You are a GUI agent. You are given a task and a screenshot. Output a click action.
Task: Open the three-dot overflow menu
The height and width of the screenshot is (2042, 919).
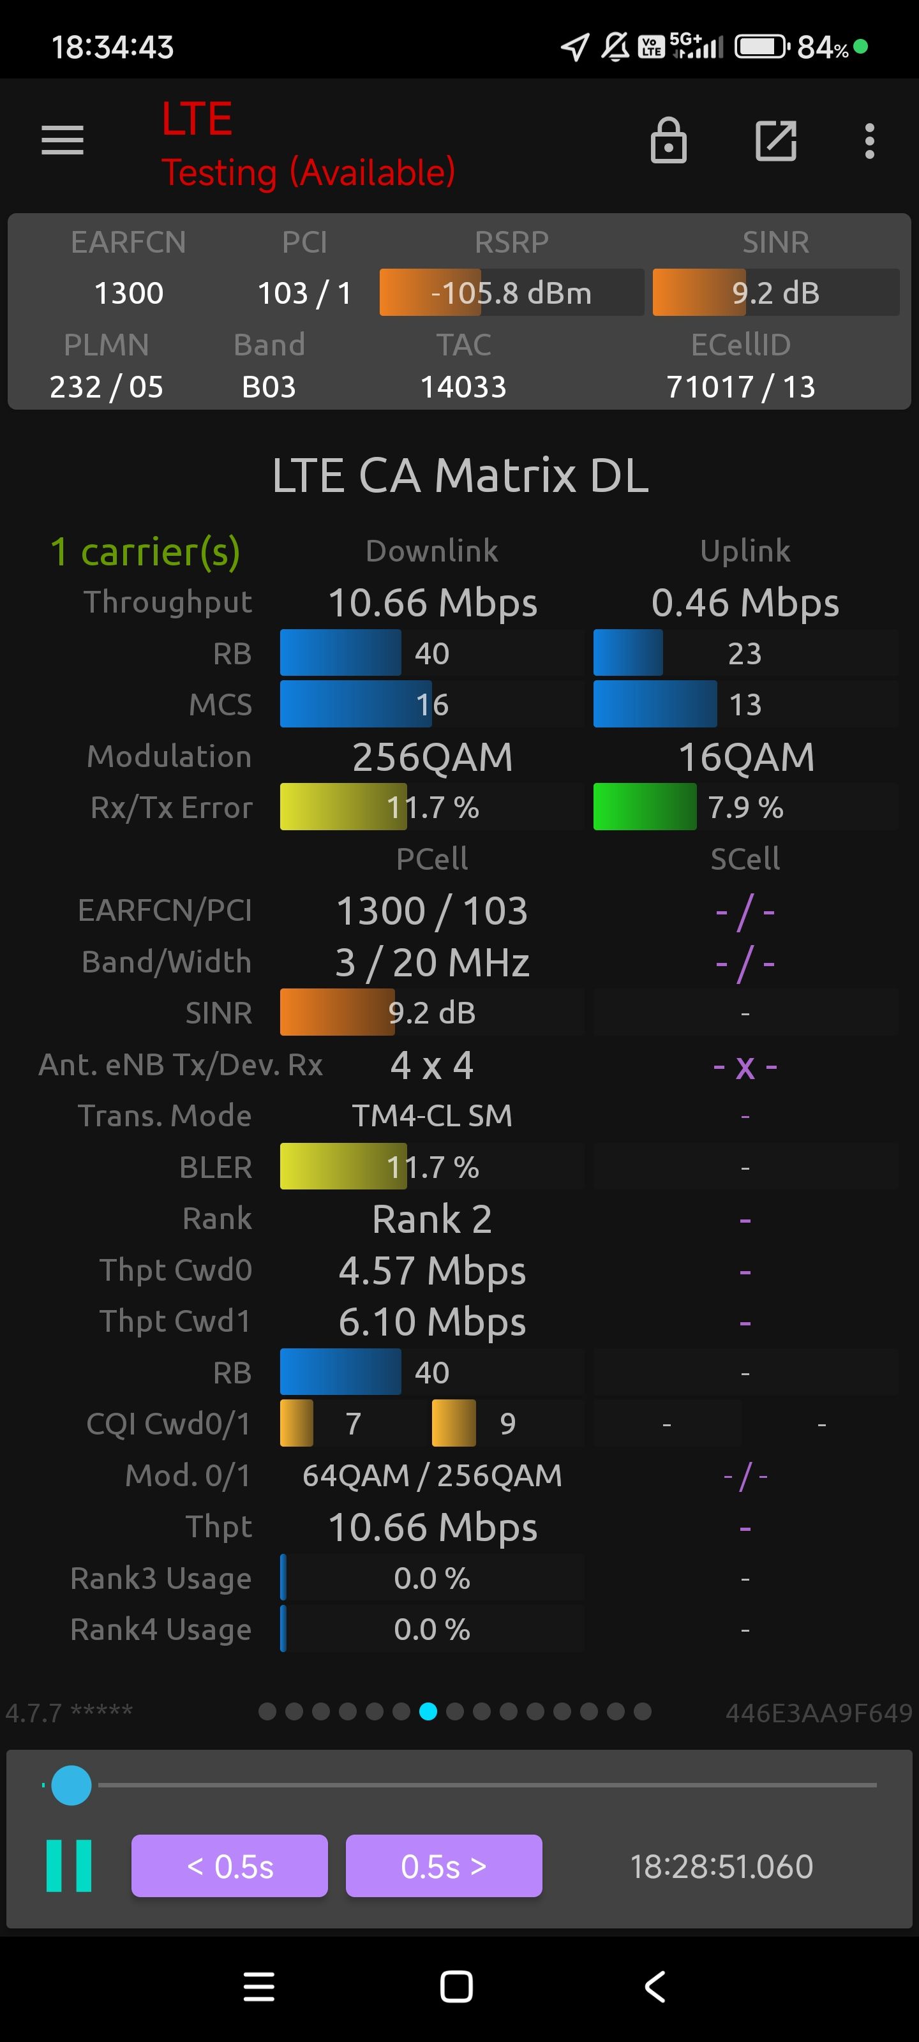pyautogui.click(x=870, y=141)
